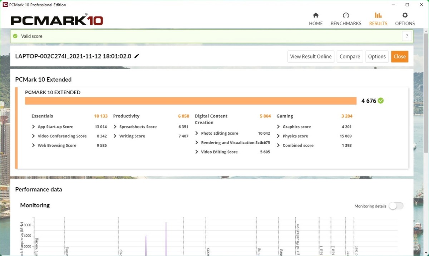Viewport: 429px width, 256px height.
Task: Open Benchmarks via the gauge icon
Action: click(x=346, y=15)
